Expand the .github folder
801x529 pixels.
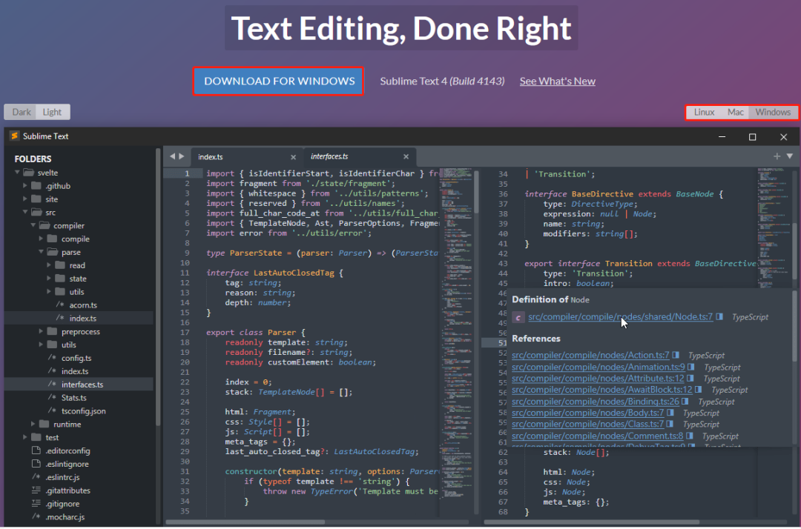tap(25, 186)
